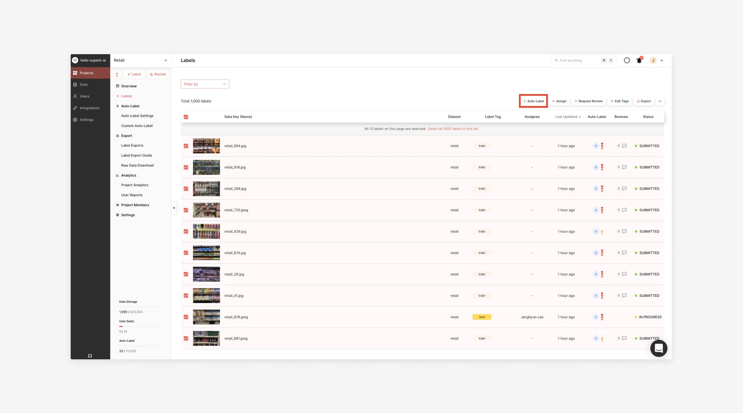Screen dimensions: 743x413
Task: Collapse the sidebar with double-chevron icon
Action: (x=174, y=208)
